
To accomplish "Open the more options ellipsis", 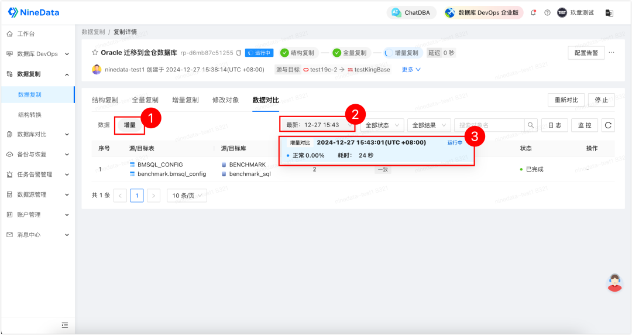I will coord(612,53).
